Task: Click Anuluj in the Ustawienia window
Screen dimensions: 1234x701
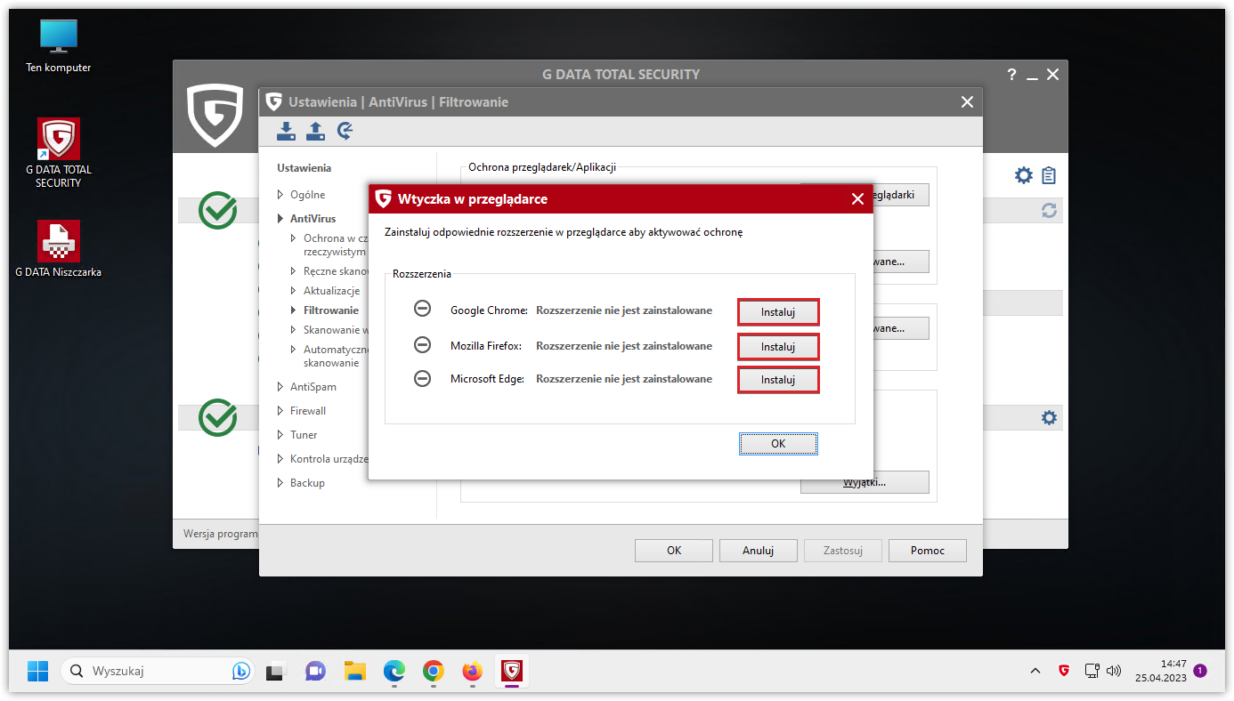Action: click(x=759, y=551)
